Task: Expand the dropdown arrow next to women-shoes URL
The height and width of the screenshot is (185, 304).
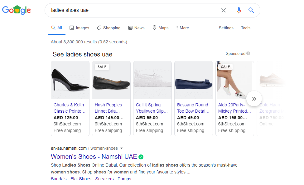Action: [122, 148]
